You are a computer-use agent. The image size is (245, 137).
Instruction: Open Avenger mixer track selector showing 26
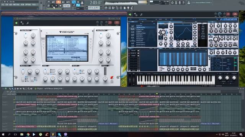coord(235,14)
